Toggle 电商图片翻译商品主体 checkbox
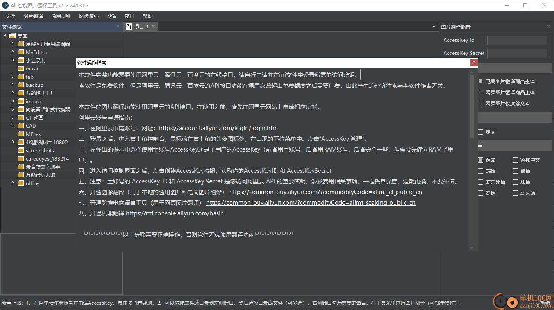The image size is (554, 310). pyautogui.click(x=481, y=81)
